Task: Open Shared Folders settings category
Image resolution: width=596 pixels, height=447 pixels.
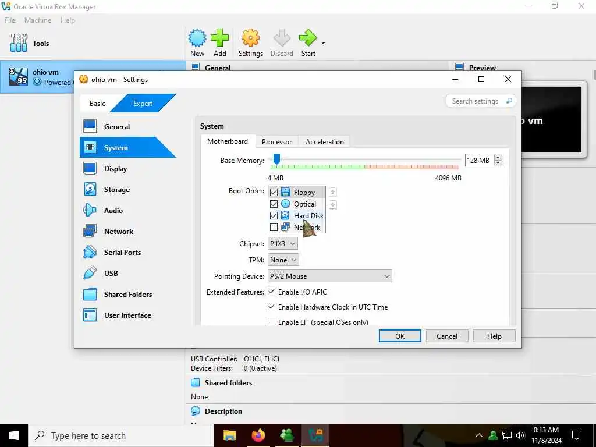Action: (127, 294)
